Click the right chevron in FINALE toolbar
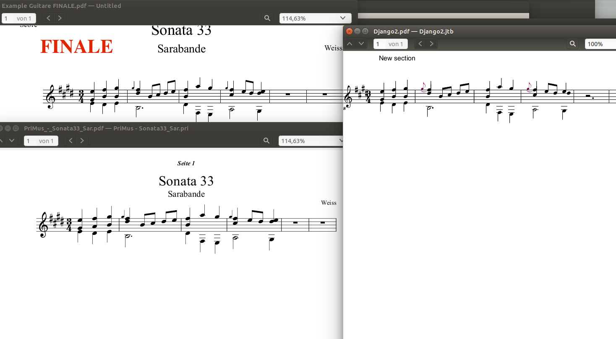Viewport: 616px width, 339px height. [60, 18]
